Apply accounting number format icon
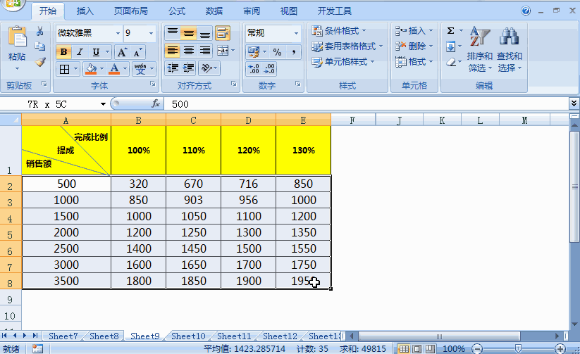 254,52
